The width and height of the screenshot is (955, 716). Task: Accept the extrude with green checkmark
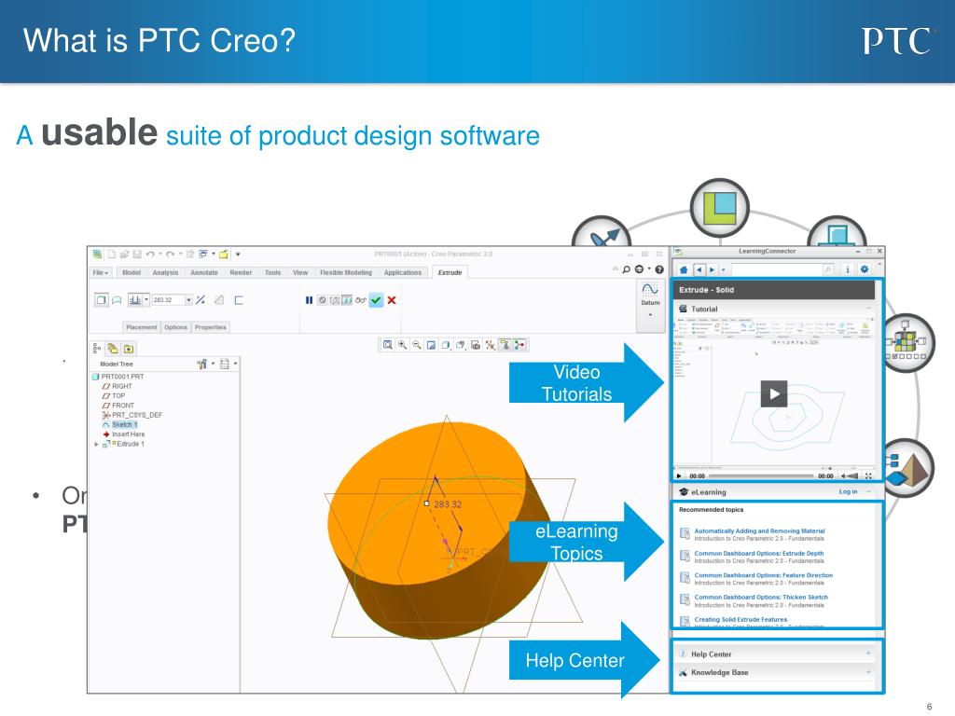[x=377, y=300]
